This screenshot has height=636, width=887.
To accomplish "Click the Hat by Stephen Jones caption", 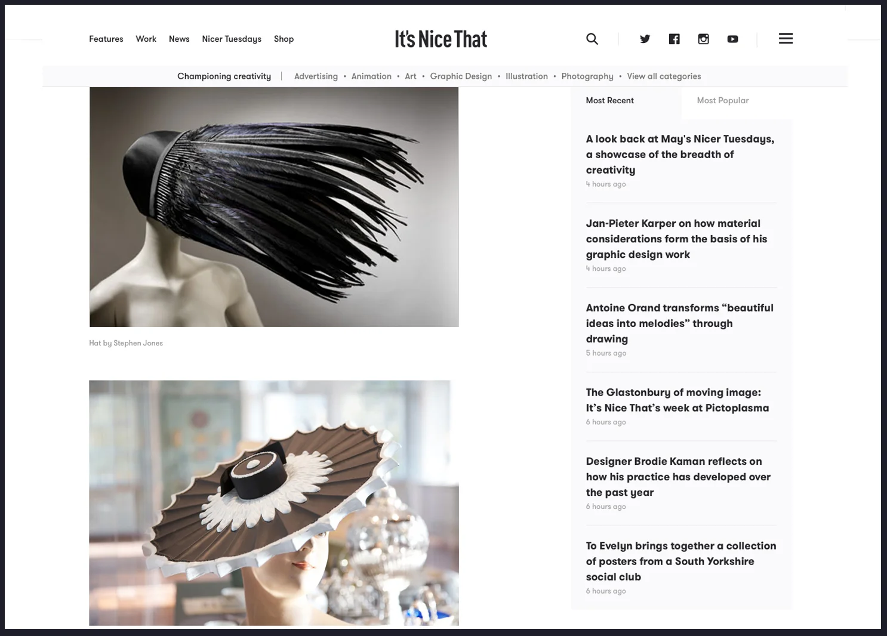I will click(126, 343).
